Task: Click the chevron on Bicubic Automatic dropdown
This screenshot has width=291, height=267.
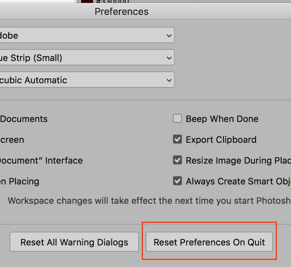Action: click(169, 80)
